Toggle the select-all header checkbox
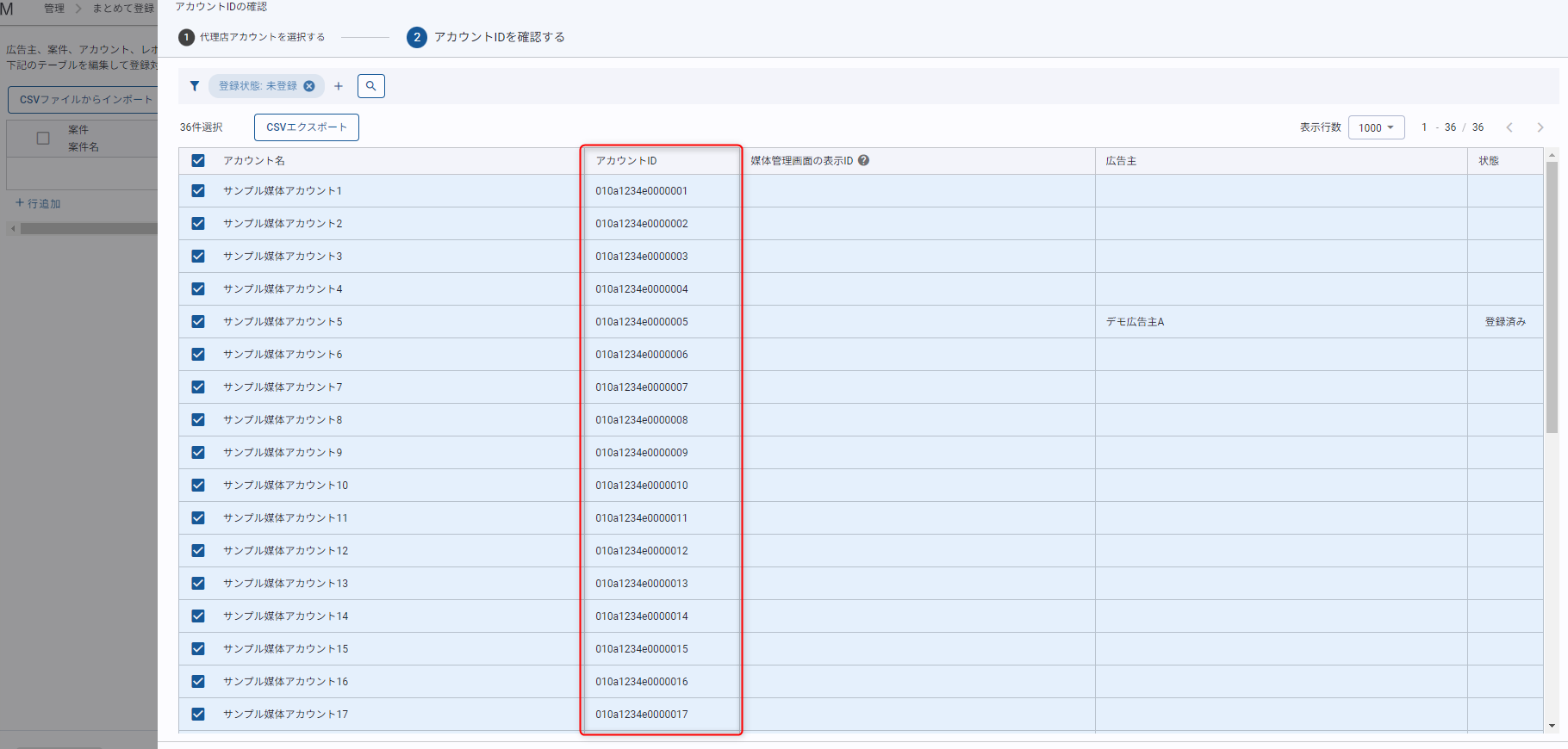The height and width of the screenshot is (749, 1568). point(198,161)
